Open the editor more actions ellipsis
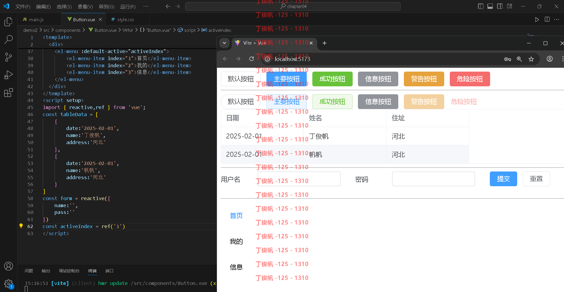This screenshot has width=564, height=292. tap(556, 19)
